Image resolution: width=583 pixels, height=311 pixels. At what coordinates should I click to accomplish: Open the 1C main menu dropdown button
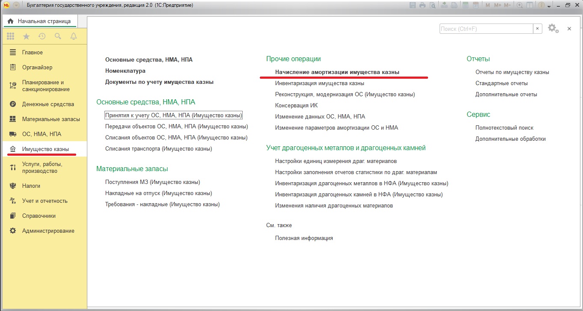(16, 5)
